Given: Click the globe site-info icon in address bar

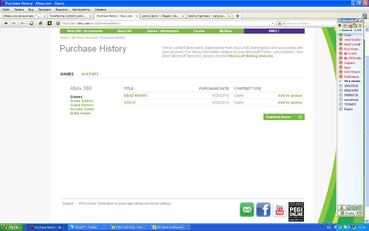Looking at the screenshot, I should pyautogui.click(x=58, y=23).
